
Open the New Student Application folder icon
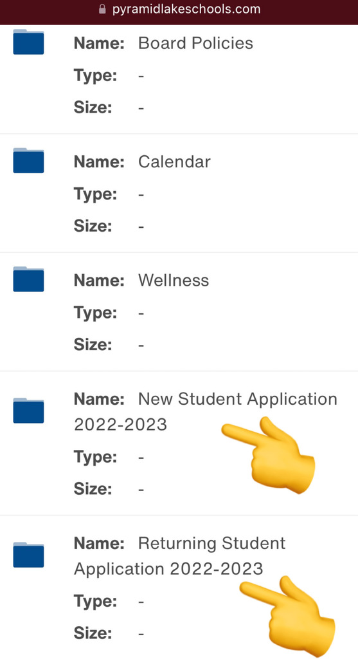click(28, 411)
